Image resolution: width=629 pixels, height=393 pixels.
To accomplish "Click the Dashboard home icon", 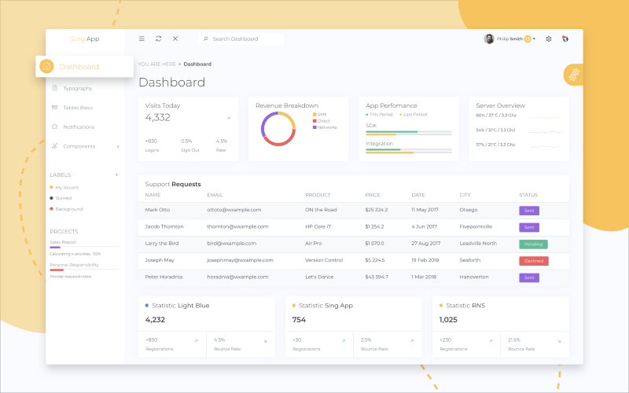I will (x=46, y=66).
